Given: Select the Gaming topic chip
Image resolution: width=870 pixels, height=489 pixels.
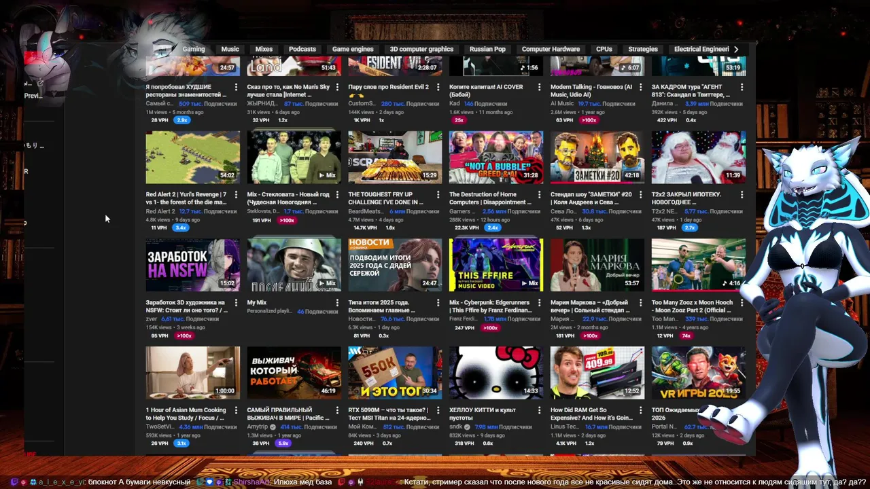Looking at the screenshot, I should point(194,49).
